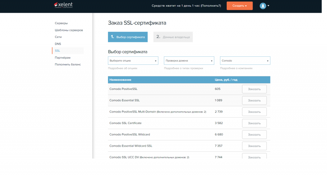Click the Comodo PositiveSSL row name
The height and width of the screenshot is (175, 327).
pos(124,89)
